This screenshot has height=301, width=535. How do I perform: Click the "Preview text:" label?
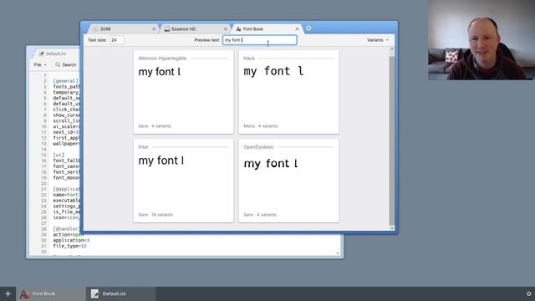[207, 40]
